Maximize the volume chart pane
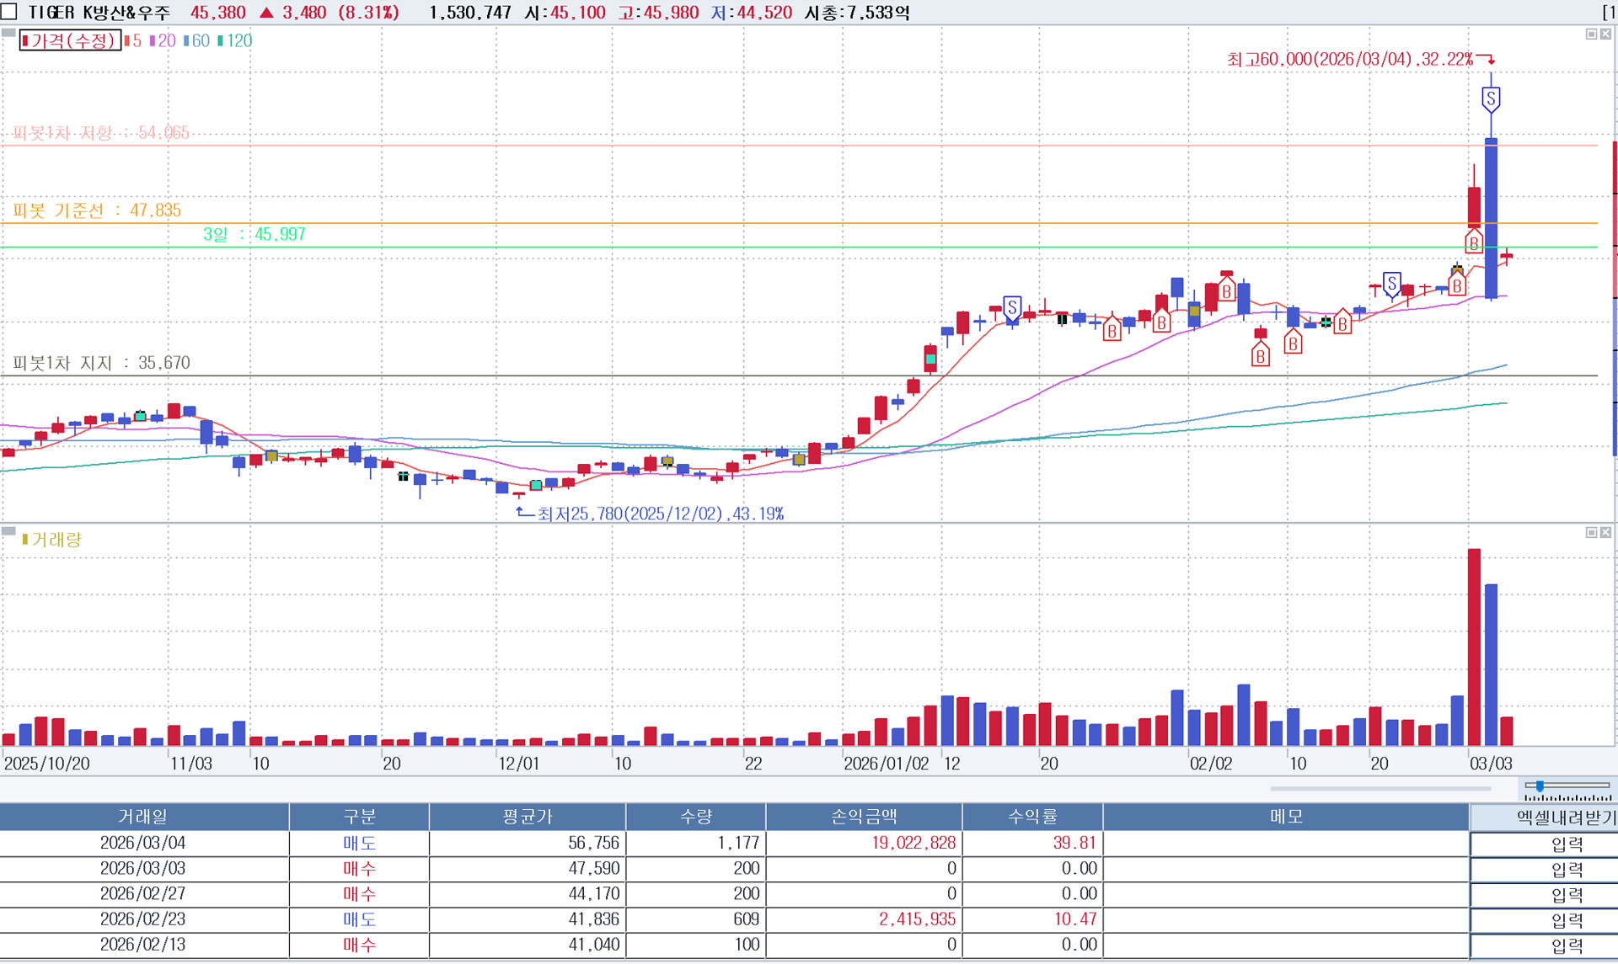This screenshot has height=964, width=1618. pos(1591,532)
